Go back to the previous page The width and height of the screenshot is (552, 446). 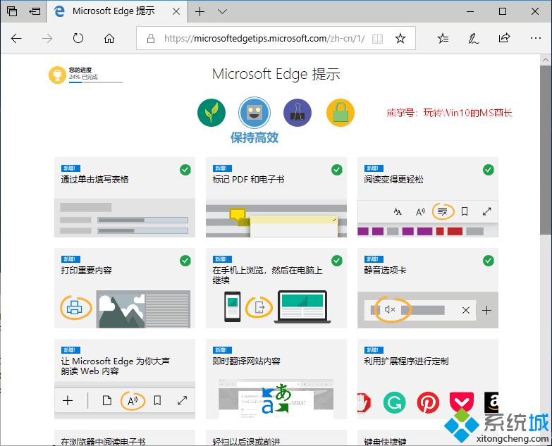tap(16, 38)
